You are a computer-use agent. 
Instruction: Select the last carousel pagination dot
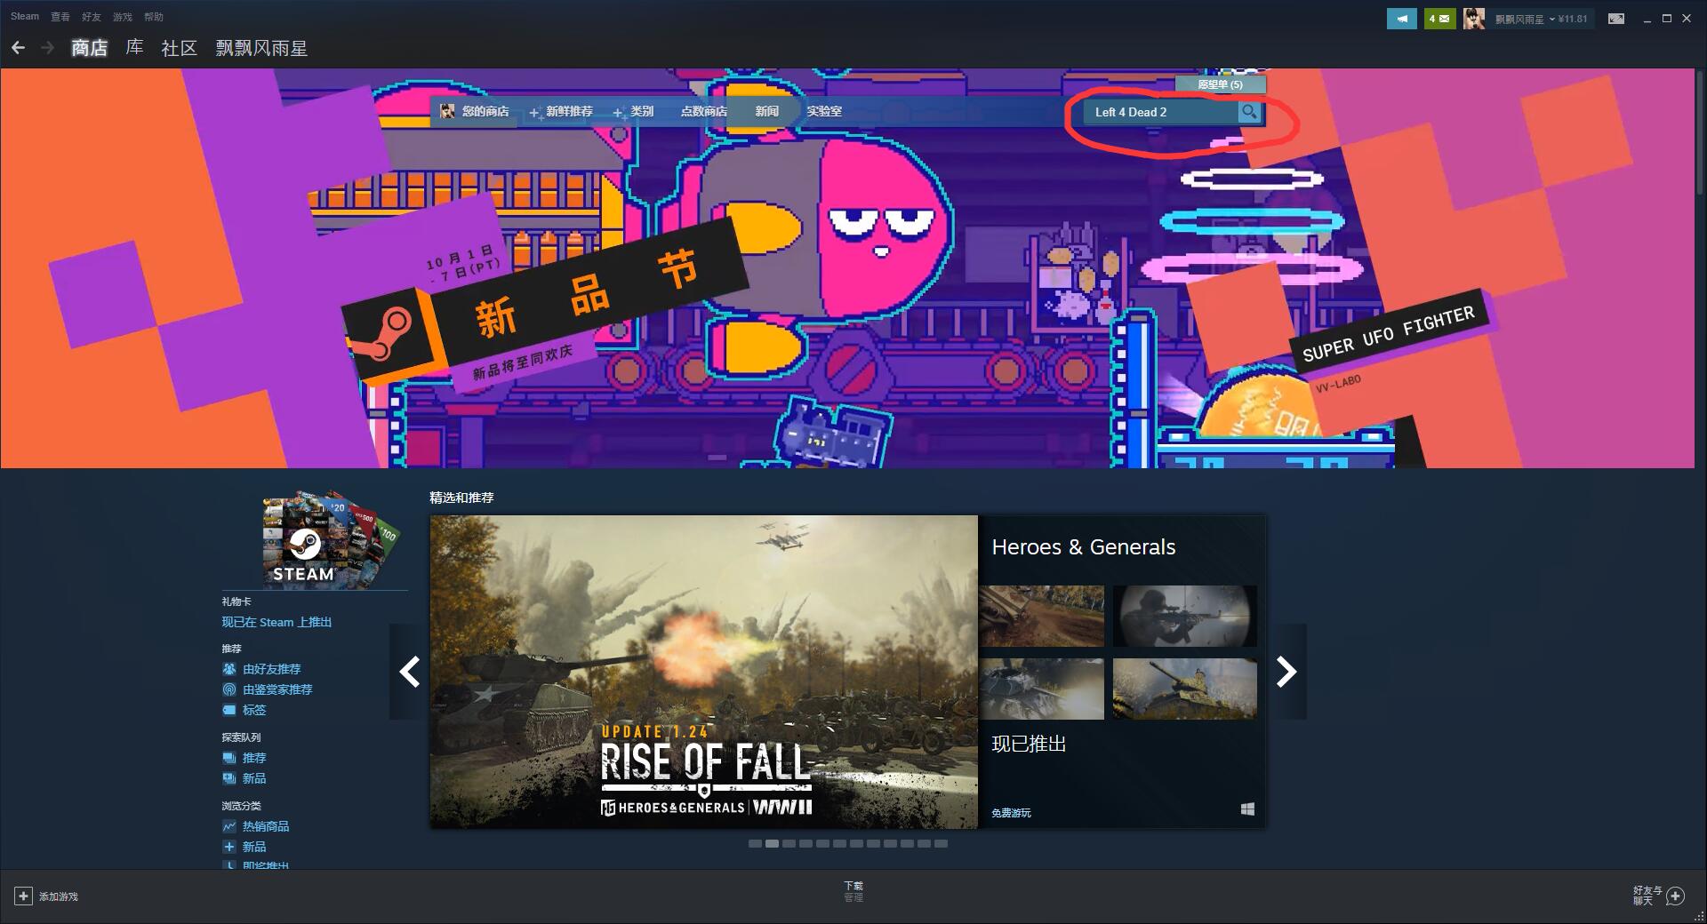pos(941,843)
